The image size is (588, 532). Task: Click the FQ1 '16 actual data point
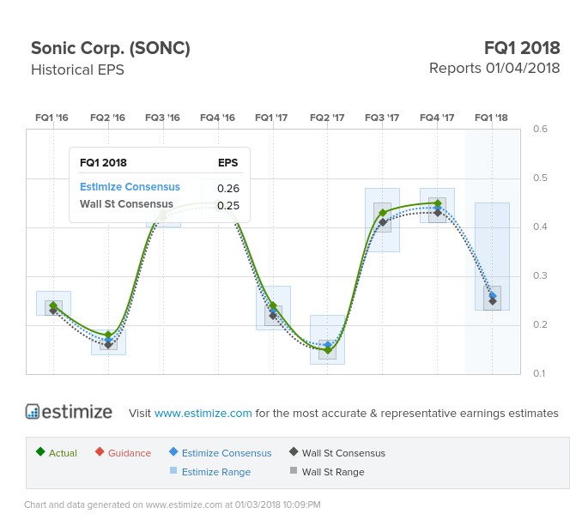click(53, 305)
